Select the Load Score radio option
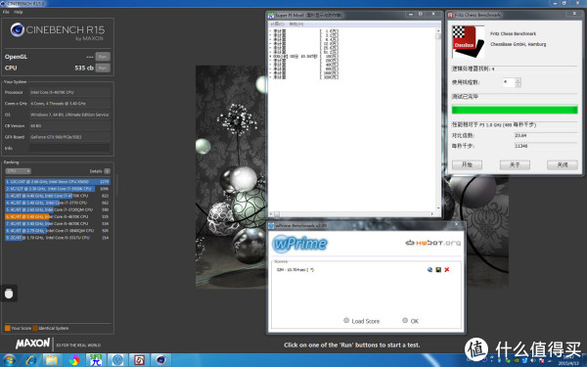This screenshot has height=367, width=587. tap(346, 321)
